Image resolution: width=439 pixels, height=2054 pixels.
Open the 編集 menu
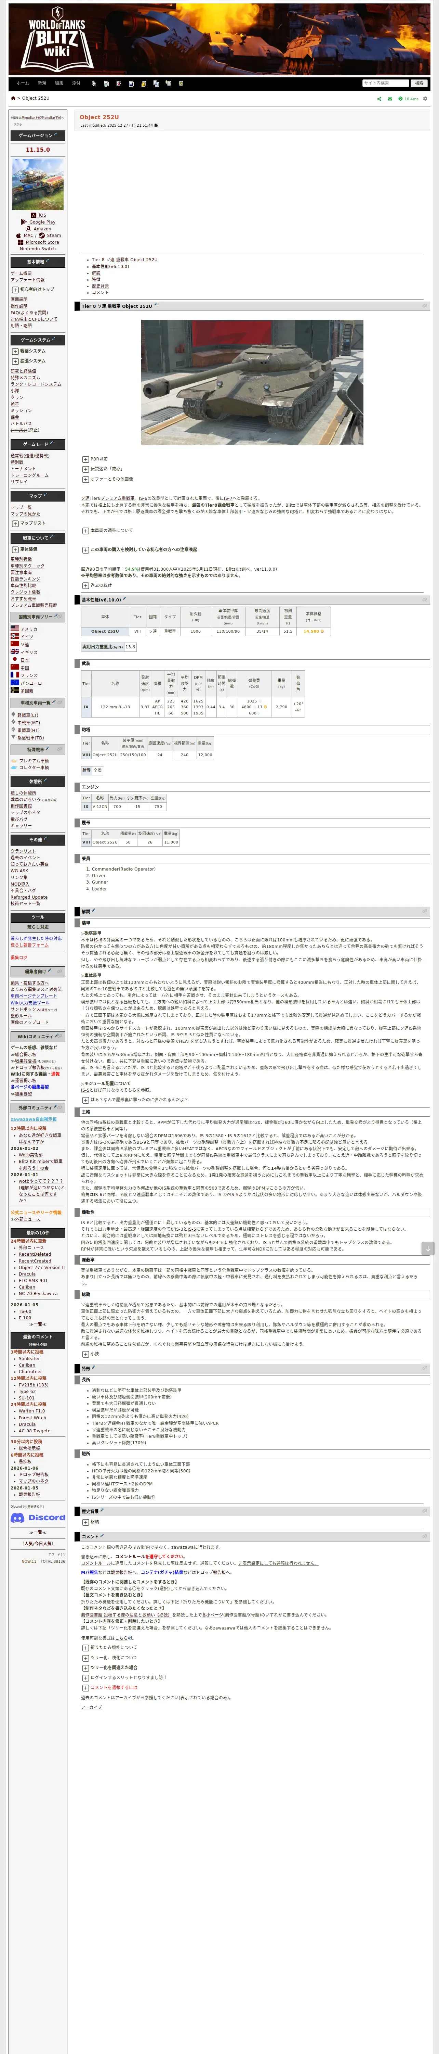click(59, 83)
